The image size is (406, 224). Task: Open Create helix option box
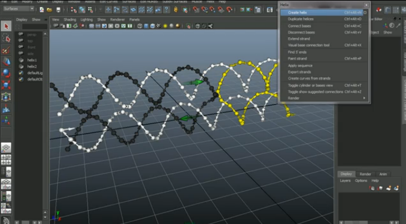click(x=365, y=13)
